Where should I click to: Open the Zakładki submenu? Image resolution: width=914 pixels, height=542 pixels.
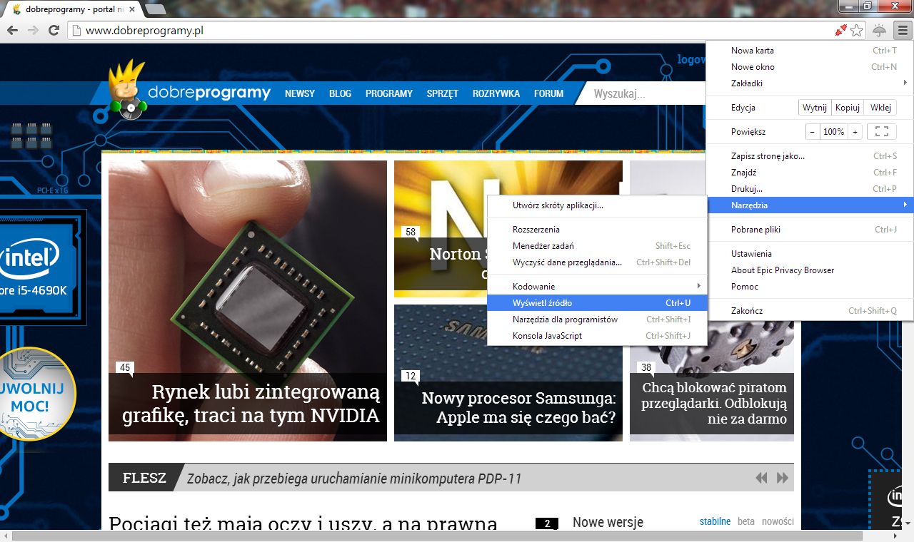point(810,83)
